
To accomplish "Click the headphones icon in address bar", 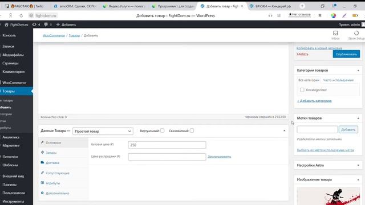I will tap(270, 15).
